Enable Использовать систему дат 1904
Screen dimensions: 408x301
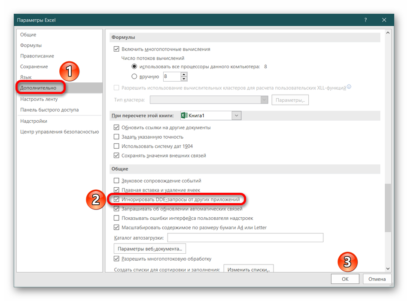[116, 146]
